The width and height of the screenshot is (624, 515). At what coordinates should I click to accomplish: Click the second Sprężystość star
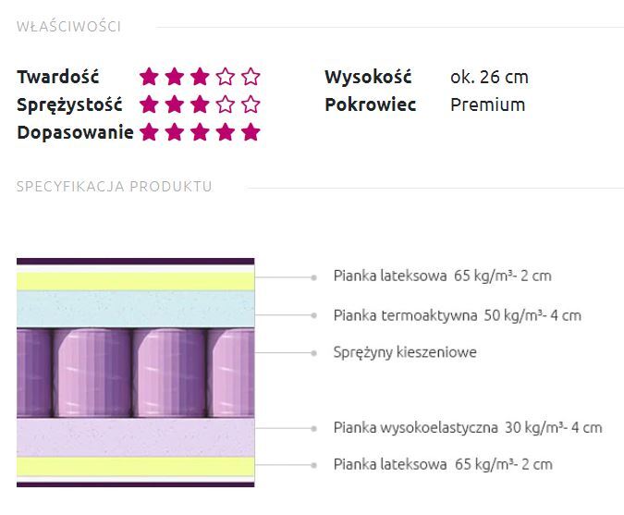pos(175,104)
